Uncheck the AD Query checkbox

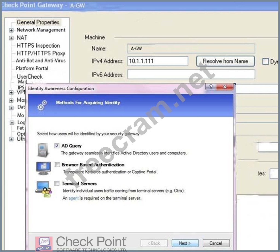[x=57, y=146]
